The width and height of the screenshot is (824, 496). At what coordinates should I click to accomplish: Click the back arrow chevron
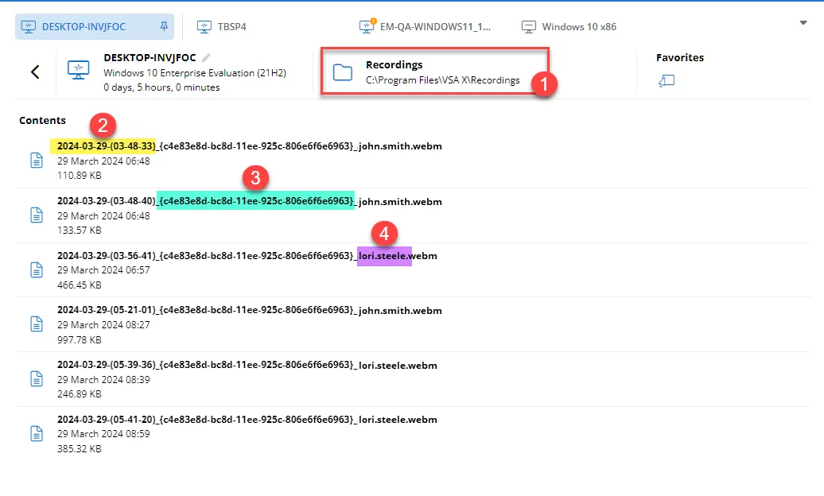(35, 72)
